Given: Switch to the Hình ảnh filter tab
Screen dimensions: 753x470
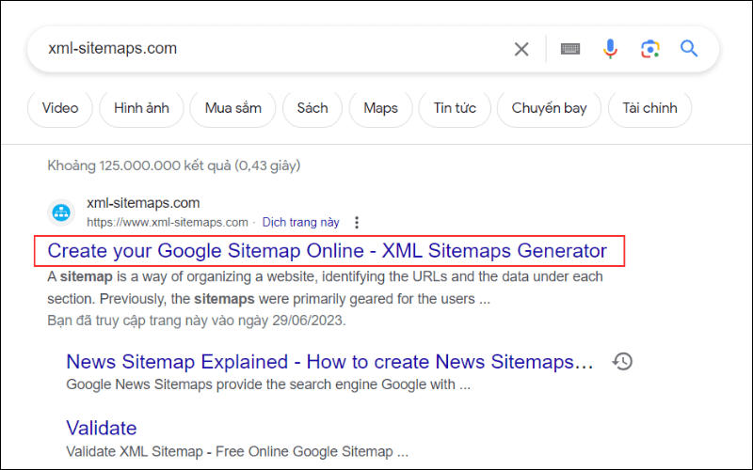Looking at the screenshot, I should tap(141, 108).
